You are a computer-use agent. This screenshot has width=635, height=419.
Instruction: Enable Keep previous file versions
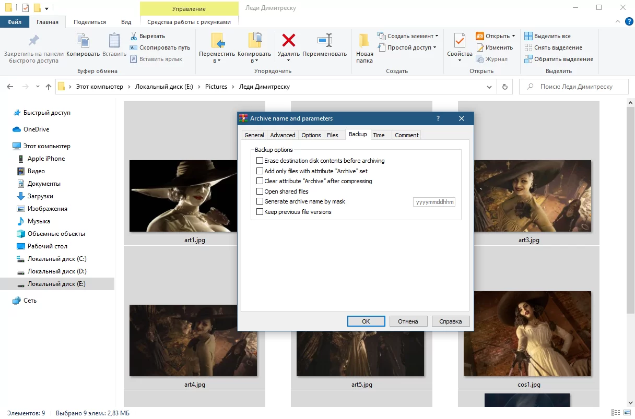[x=260, y=212]
